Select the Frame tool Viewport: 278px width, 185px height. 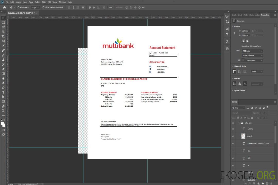(x=3, y=41)
